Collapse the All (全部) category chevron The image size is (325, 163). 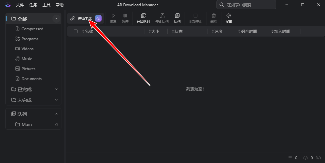pos(56,19)
